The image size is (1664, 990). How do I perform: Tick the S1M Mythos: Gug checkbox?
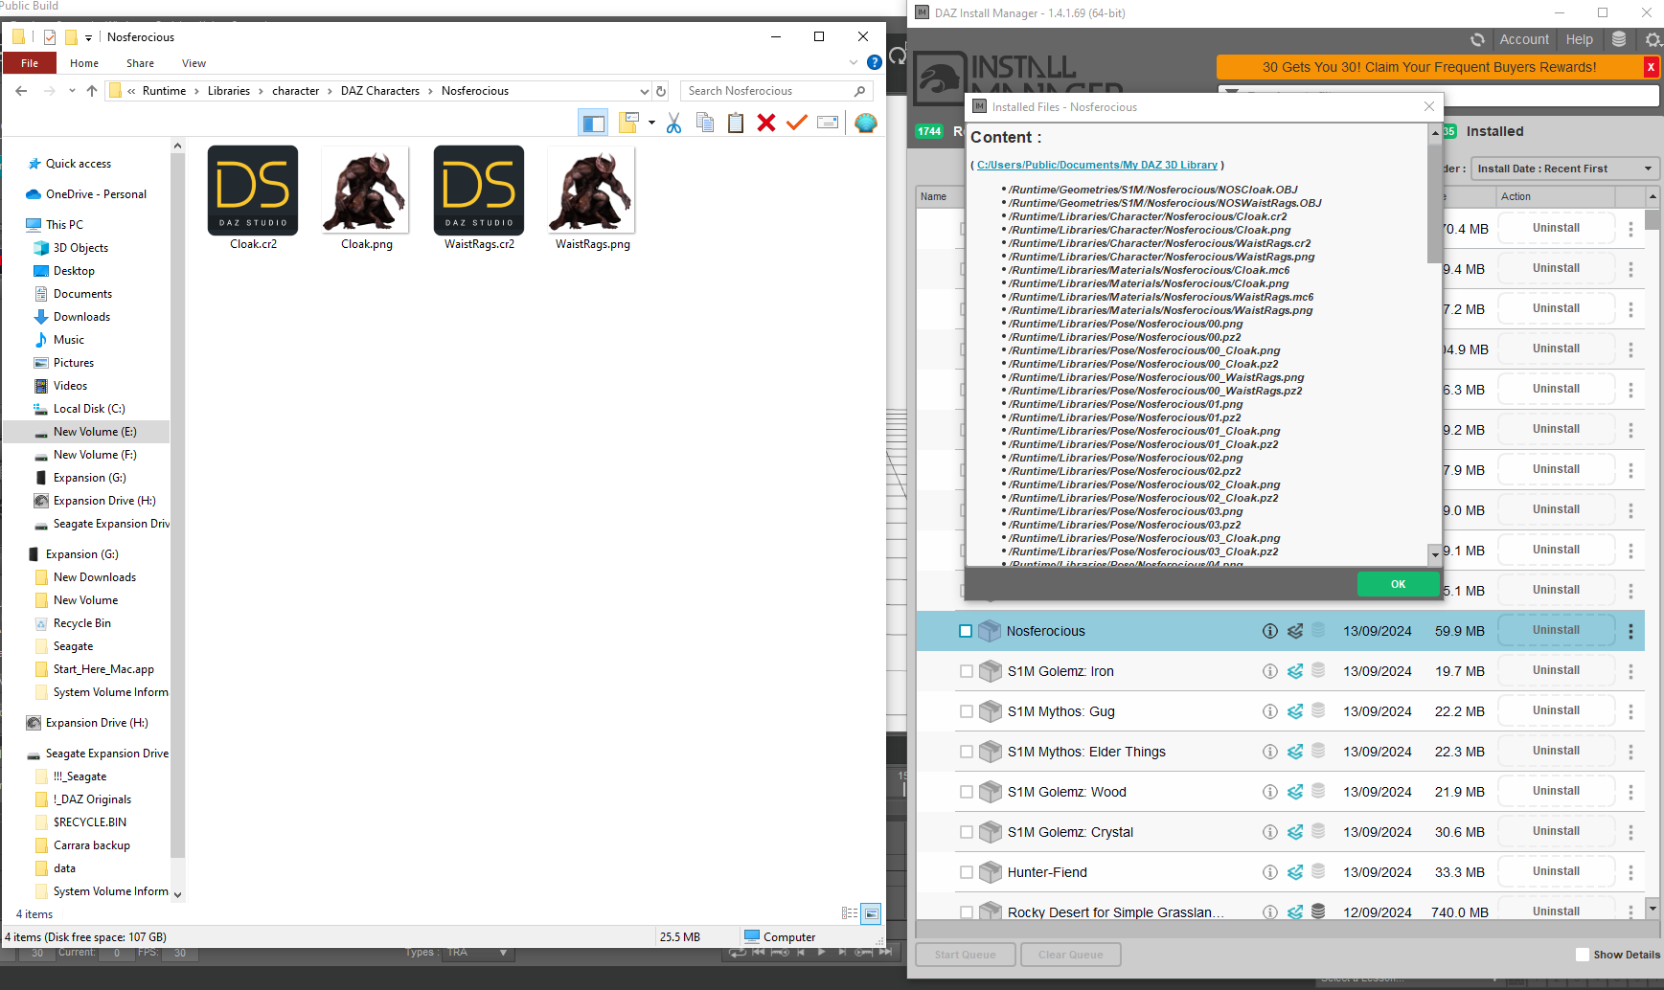966,711
